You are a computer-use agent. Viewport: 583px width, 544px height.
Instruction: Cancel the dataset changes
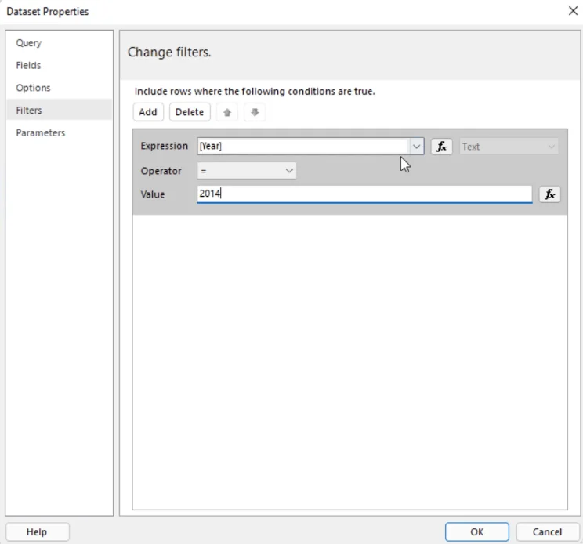tap(547, 531)
